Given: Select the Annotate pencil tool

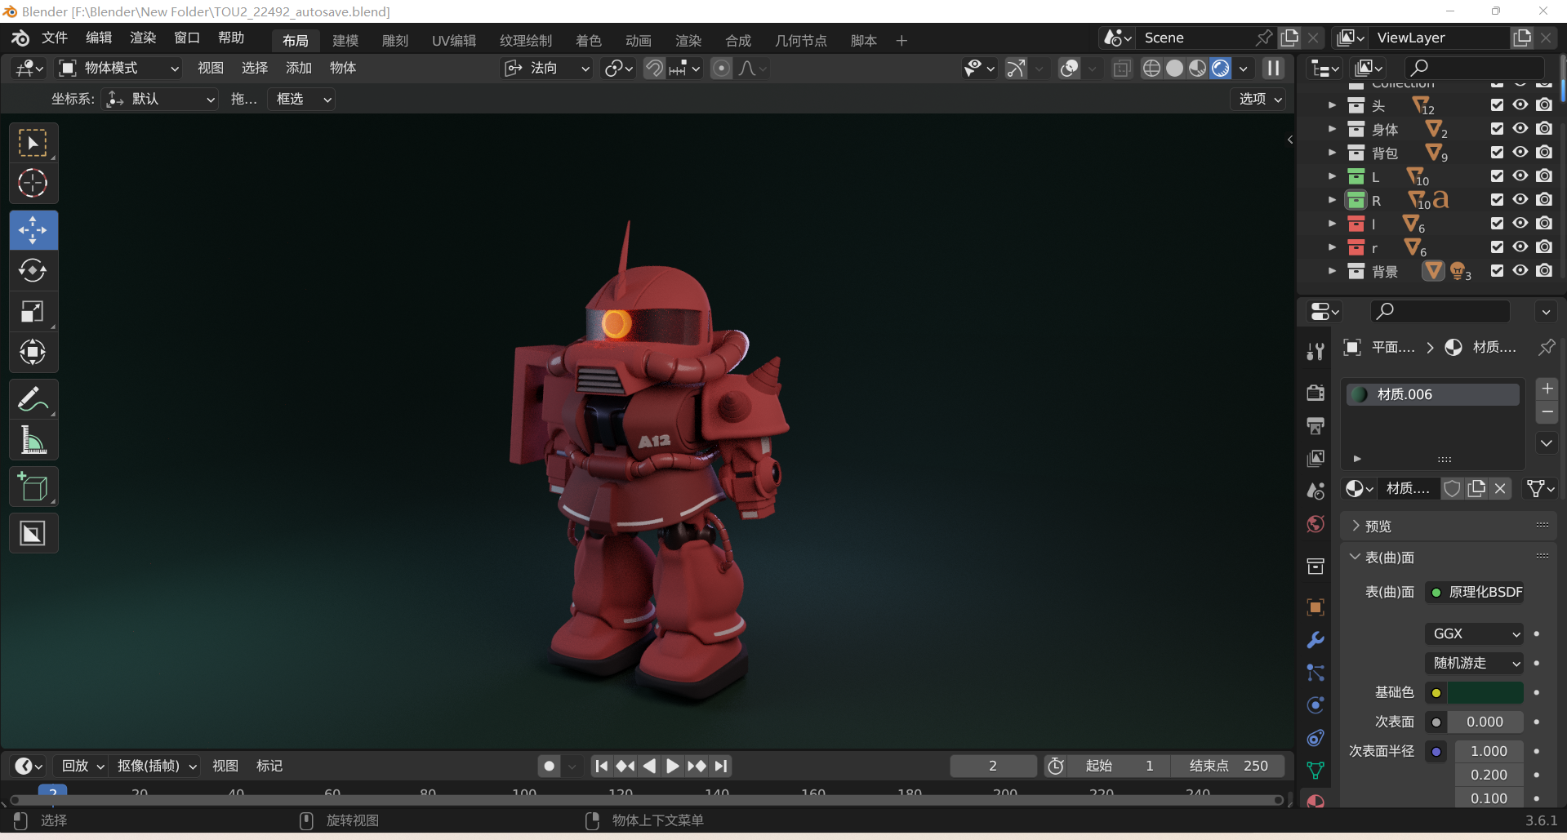Looking at the screenshot, I should [x=33, y=399].
